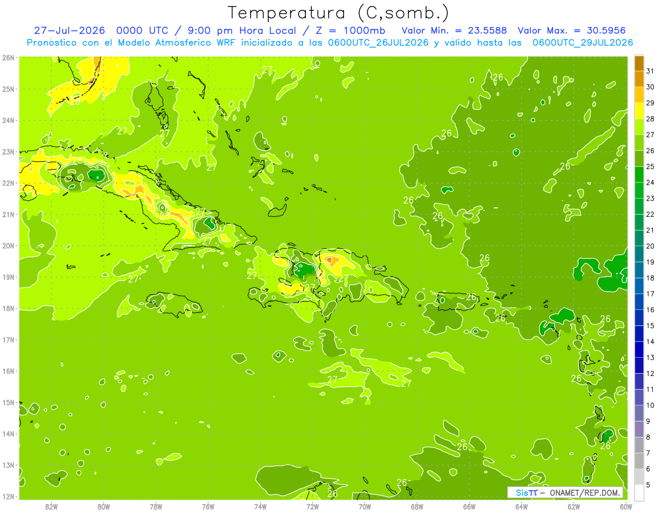Select the legend swatch between 16 and 17

[639, 302]
